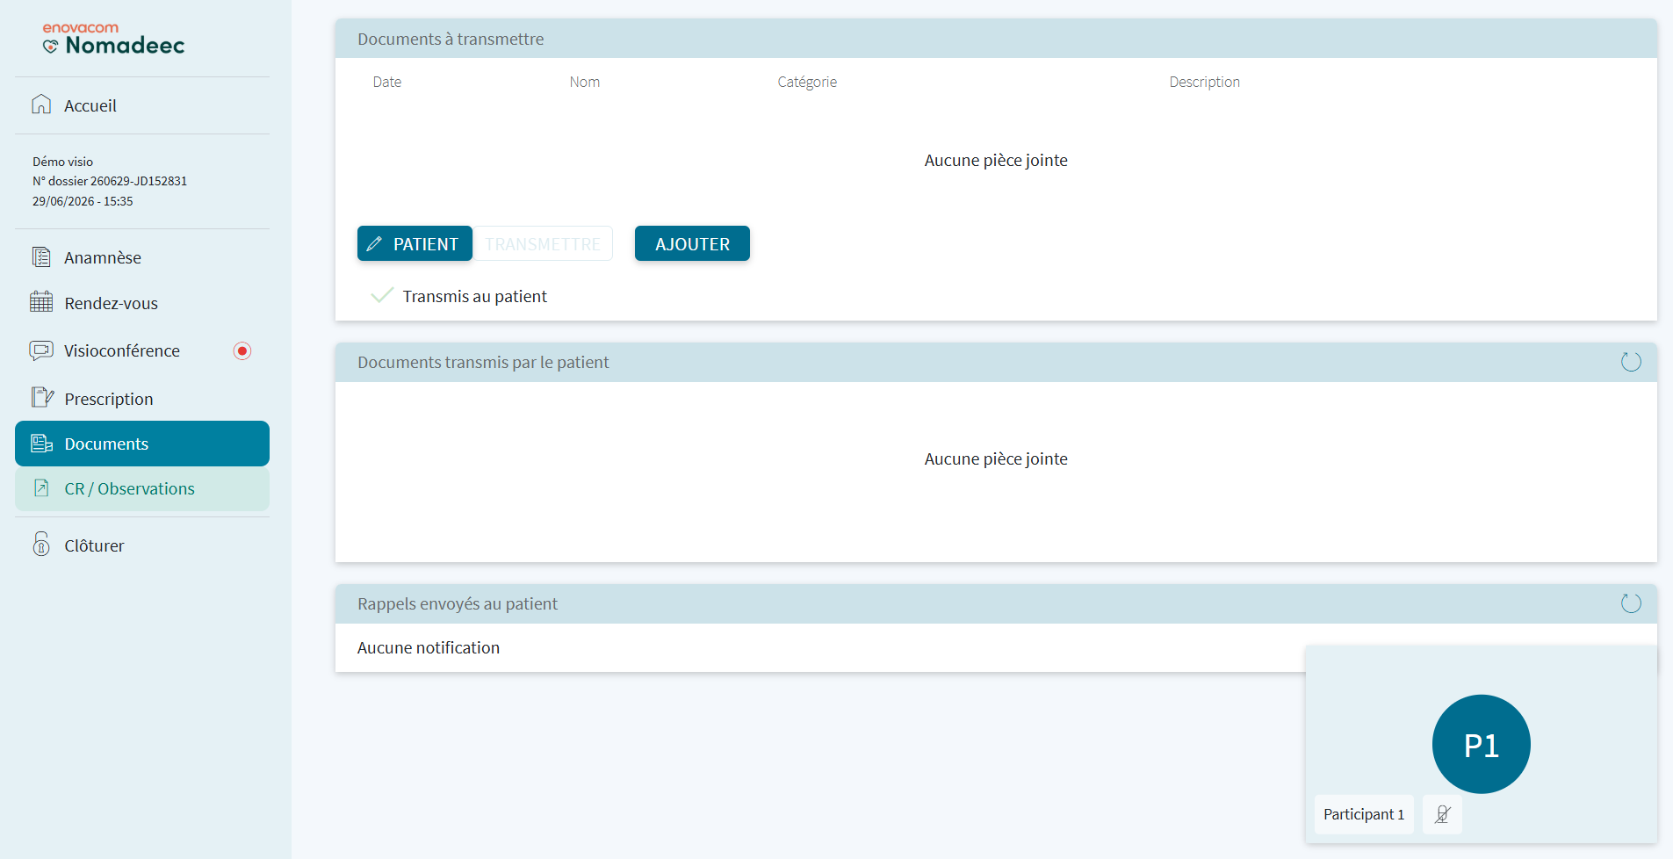Click the muted microphone icon
The width and height of the screenshot is (1673, 859).
click(1442, 814)
